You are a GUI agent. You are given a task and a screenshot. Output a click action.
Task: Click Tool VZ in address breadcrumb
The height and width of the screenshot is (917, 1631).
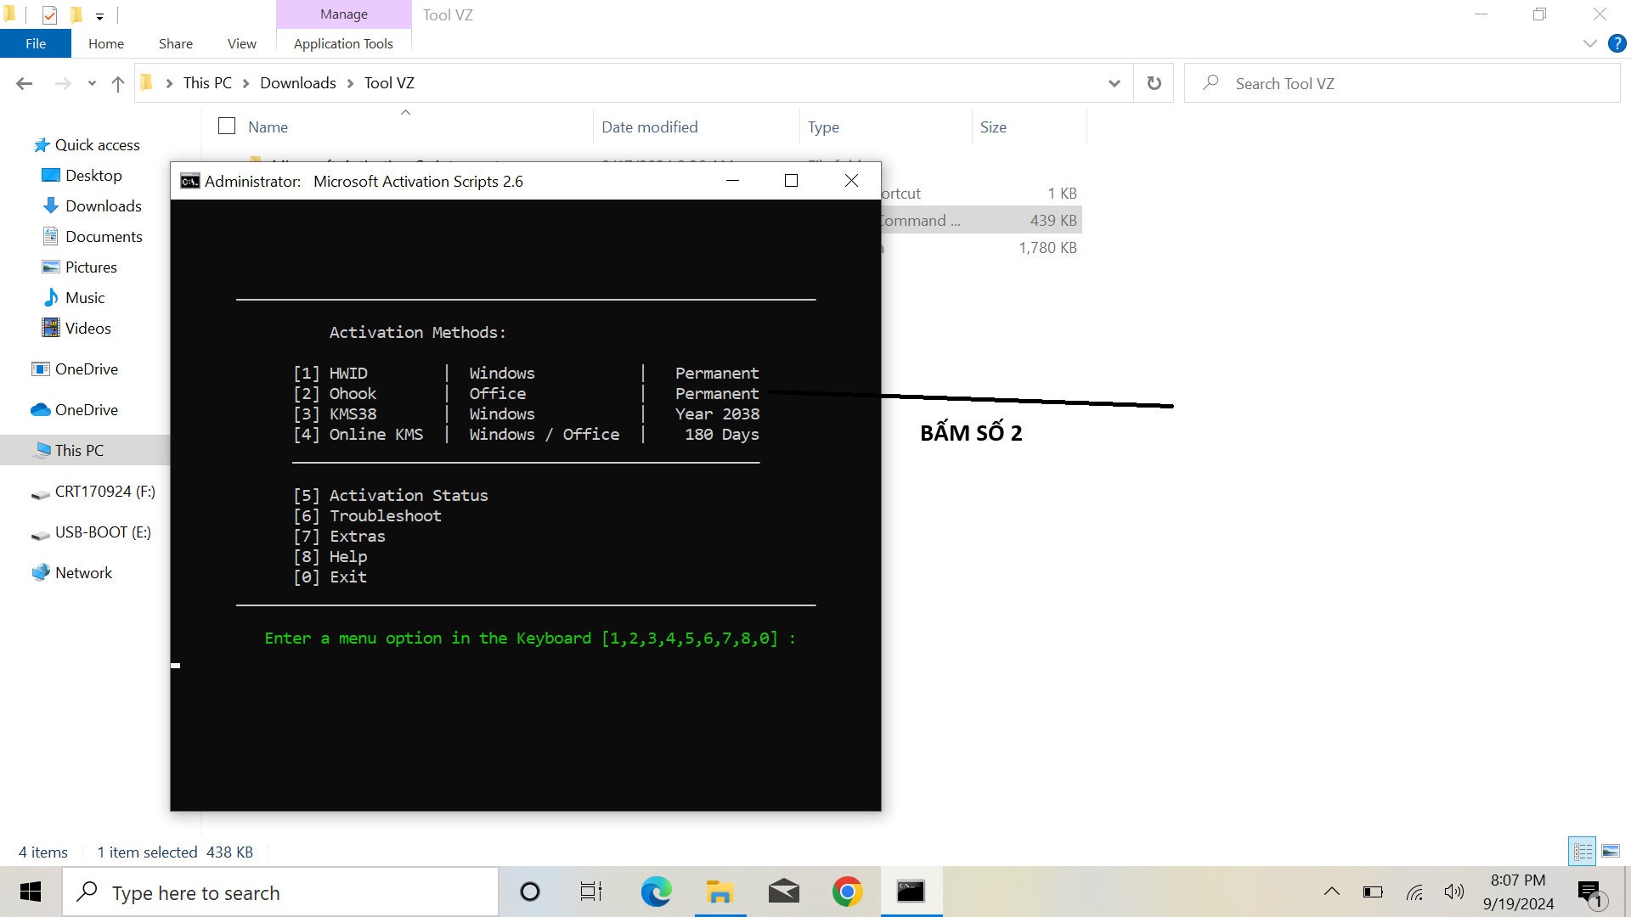tap(389, 82)
